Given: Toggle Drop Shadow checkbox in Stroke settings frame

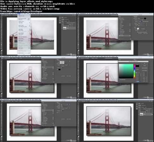Looking at the screenshot, I should tap(42, 79).
